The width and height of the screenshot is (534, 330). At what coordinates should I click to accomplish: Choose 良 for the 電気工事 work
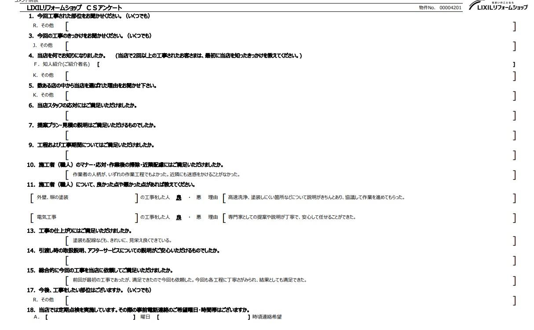[x=179, y=218]
